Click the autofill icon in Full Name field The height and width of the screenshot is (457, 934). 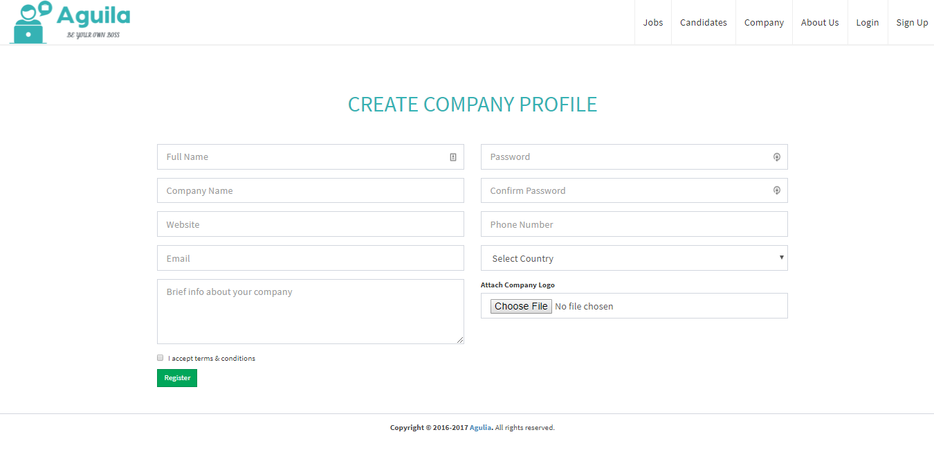point(453,157)
